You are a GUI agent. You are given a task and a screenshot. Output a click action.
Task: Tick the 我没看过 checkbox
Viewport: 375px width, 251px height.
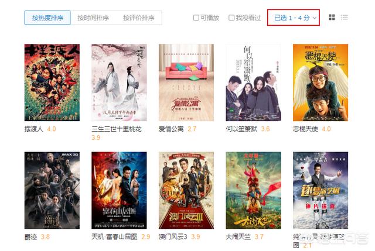tap(231, 18)
